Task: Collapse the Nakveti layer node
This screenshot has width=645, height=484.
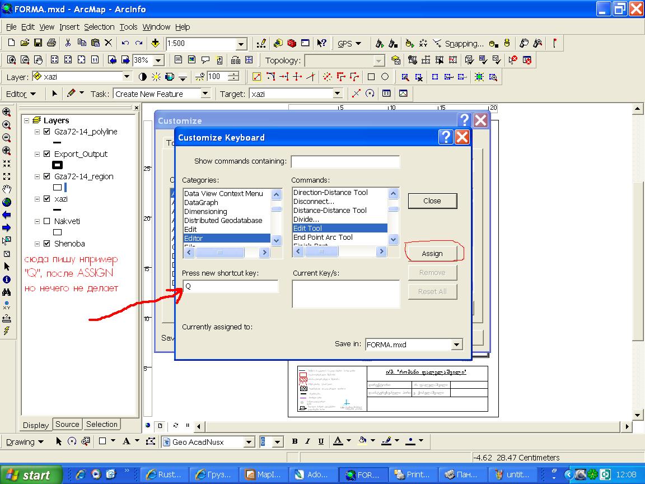Action: (37, 221)
